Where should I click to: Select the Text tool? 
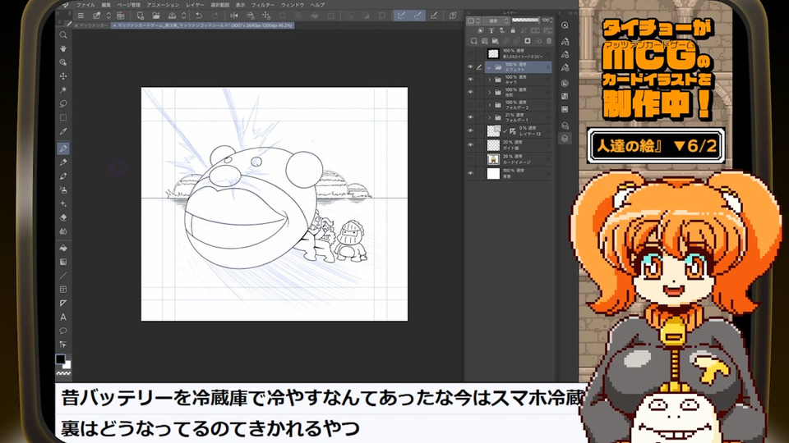click(x=63, y=317)
